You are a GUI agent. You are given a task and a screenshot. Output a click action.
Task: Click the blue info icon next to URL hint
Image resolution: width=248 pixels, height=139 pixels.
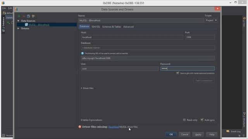tap(83, 53)
